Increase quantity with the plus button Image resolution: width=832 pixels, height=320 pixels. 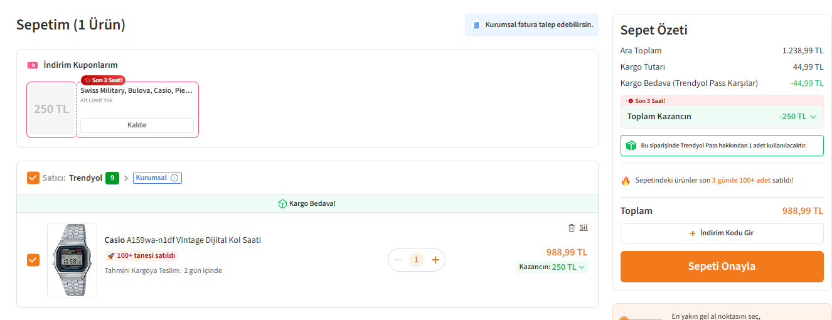pos(435,260)
